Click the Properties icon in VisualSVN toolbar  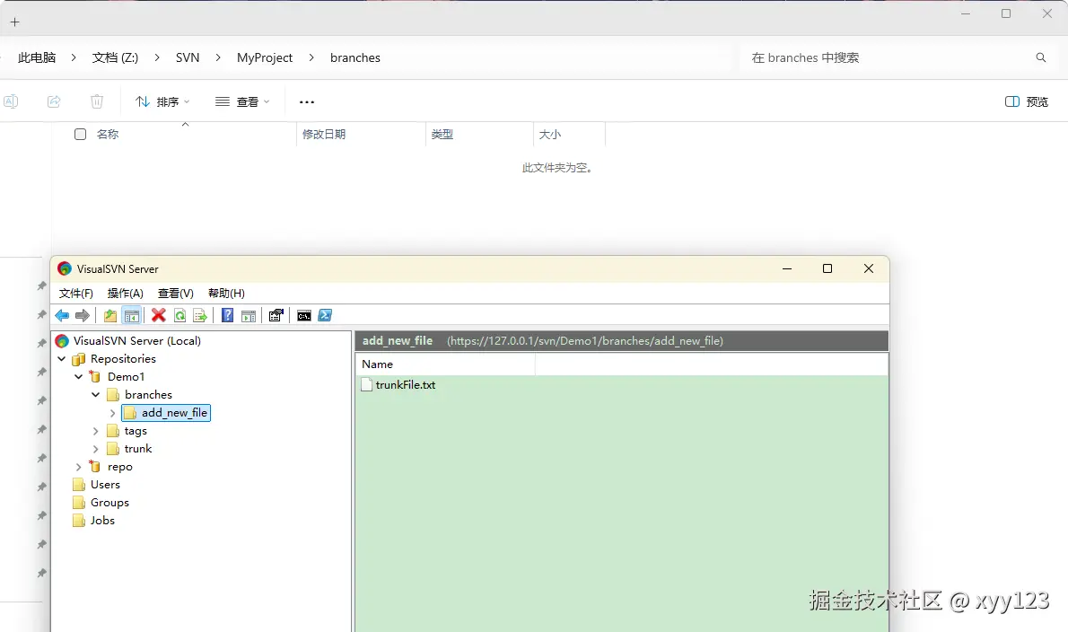(276, 315)
